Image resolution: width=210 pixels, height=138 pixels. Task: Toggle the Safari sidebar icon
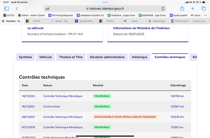[6, 9]
